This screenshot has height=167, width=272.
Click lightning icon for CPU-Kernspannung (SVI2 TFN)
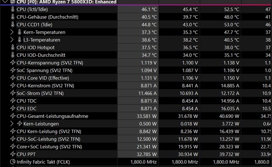point(13,63)
